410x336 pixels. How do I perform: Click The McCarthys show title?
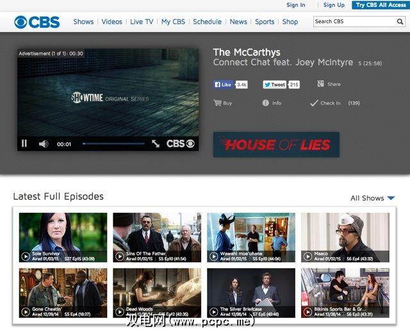tap(247, 53)
